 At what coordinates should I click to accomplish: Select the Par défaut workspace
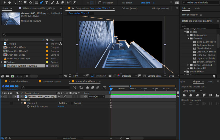tap(127, 3)
